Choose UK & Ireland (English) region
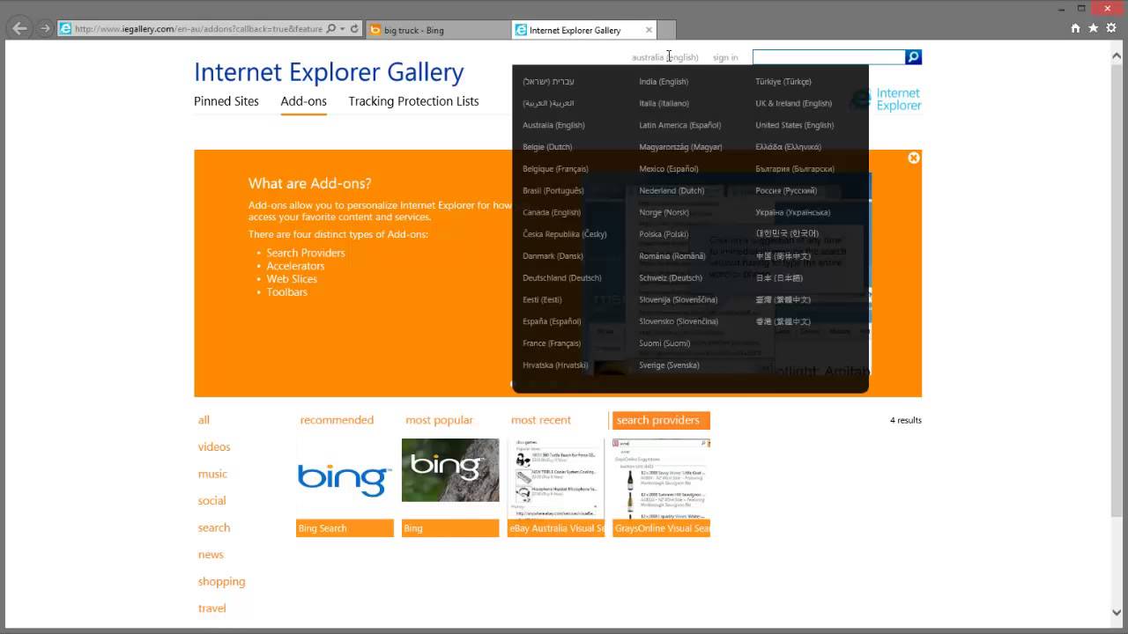The height and width of the screenshot is (634, 1128). pos(793,104)
